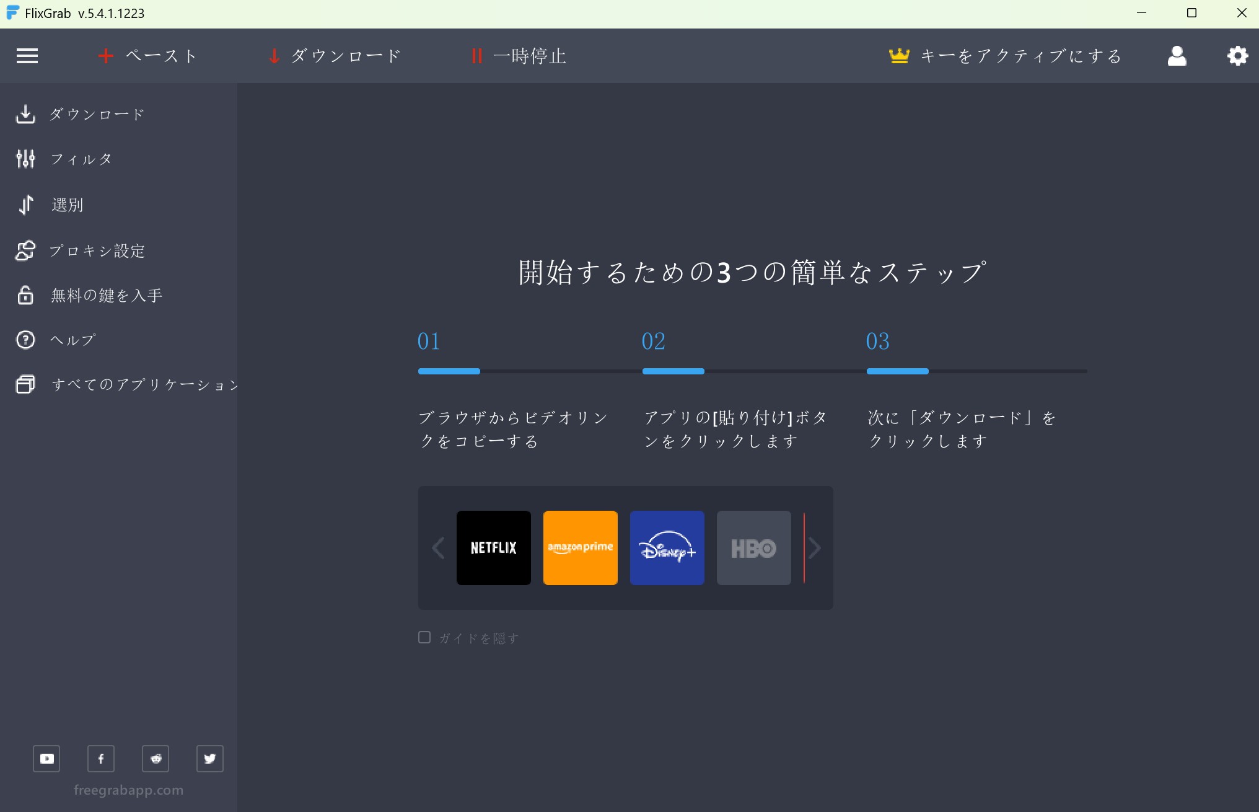
Task: Click step number 01
Action: pos(429,341)
